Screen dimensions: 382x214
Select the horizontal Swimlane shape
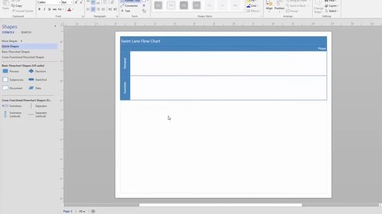tap(12, 106)
